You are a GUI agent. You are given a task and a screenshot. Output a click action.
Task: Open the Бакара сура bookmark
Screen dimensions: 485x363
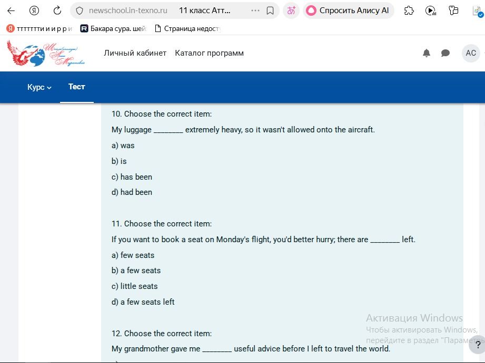[113, 29]
